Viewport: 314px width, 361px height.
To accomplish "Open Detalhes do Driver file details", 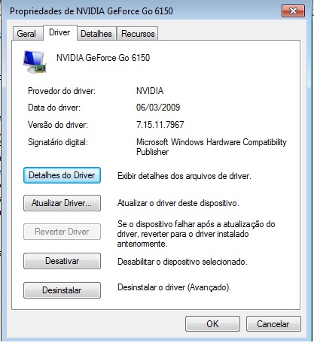I will click(62, 175).
